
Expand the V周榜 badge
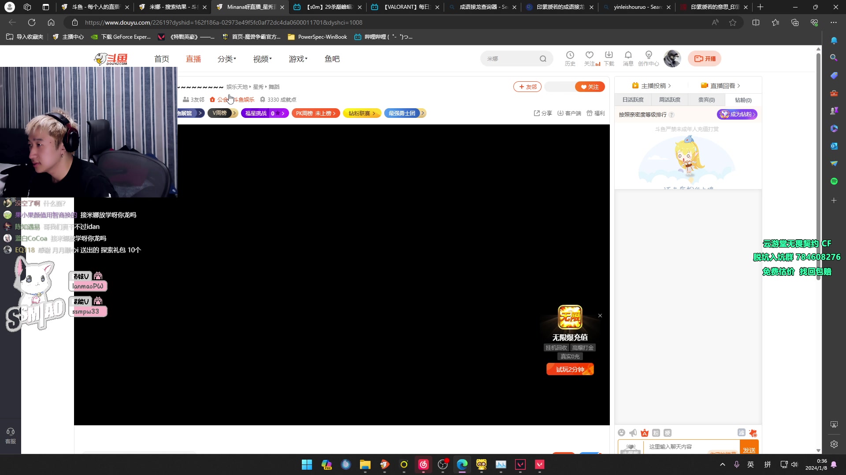click(223, 113)
